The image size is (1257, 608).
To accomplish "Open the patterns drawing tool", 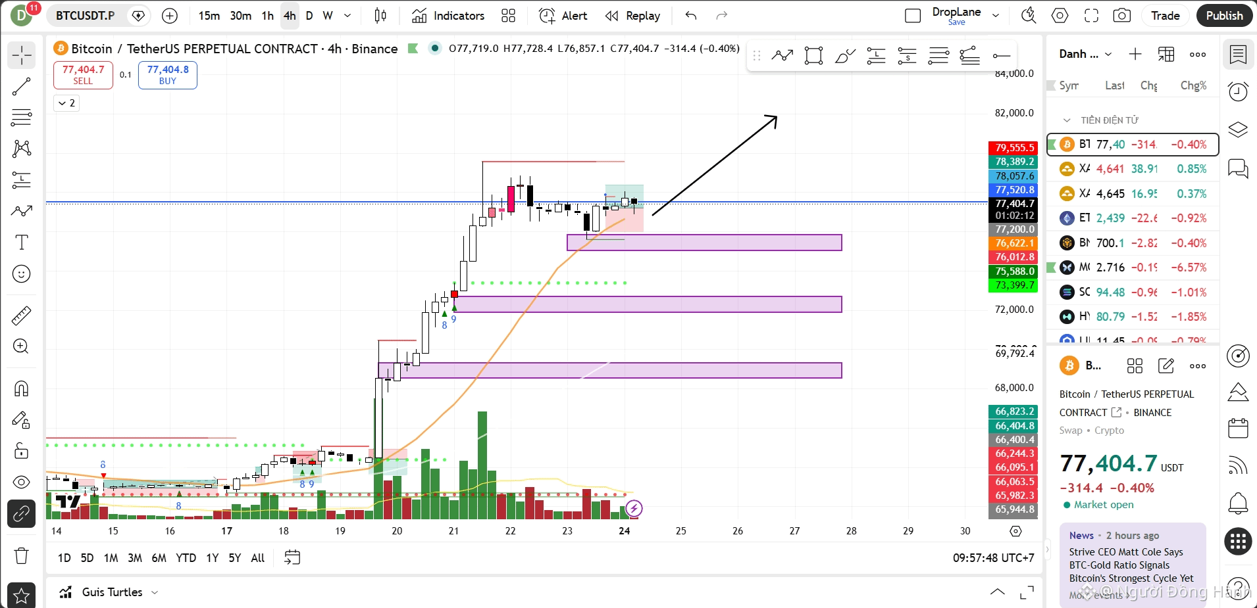I will [21, 149].
